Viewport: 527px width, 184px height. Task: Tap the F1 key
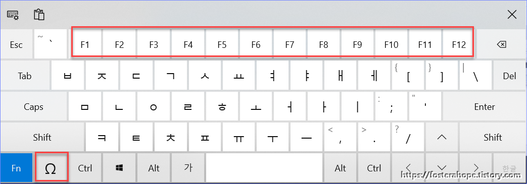(85, 44)
